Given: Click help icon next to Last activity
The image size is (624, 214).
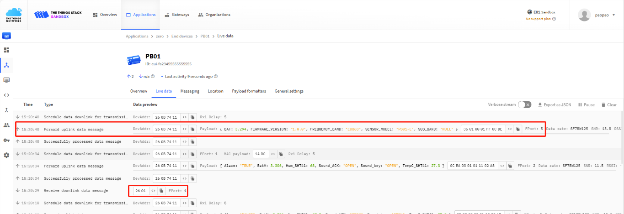Looking at the screenshot, I should point(216,76).
